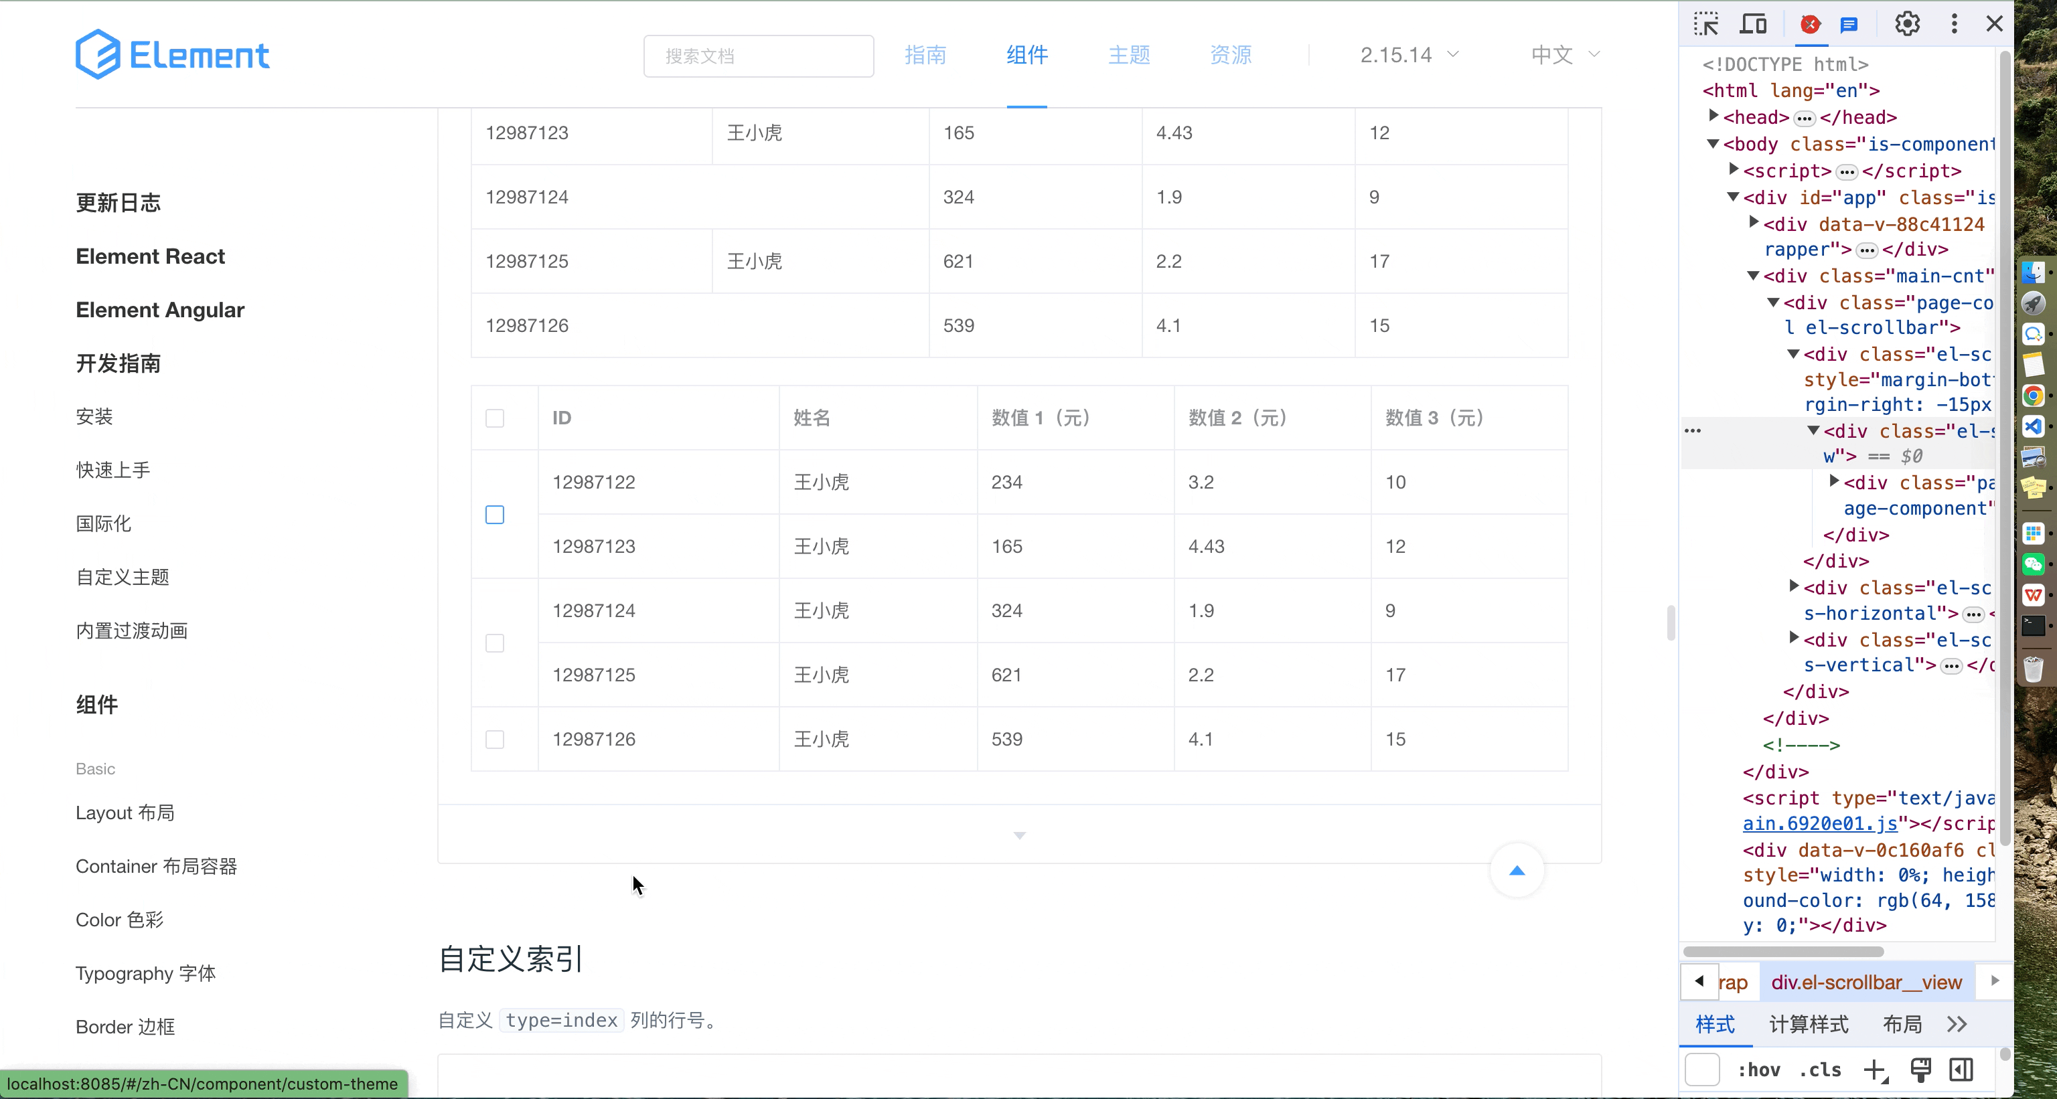Toggle the computed styles sidebar icon
The width and height of the screenshot is (2057, 1099).
point(1961,1070)
